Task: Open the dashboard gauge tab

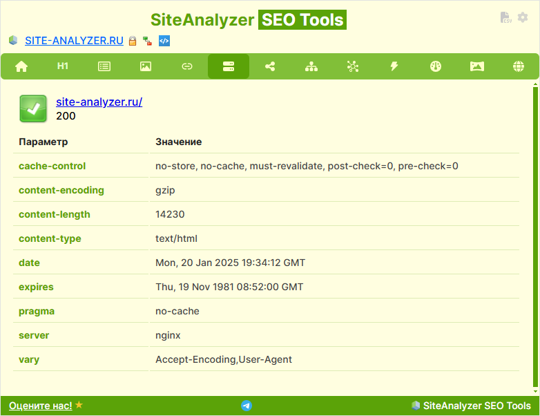Action: pos(436,66)
